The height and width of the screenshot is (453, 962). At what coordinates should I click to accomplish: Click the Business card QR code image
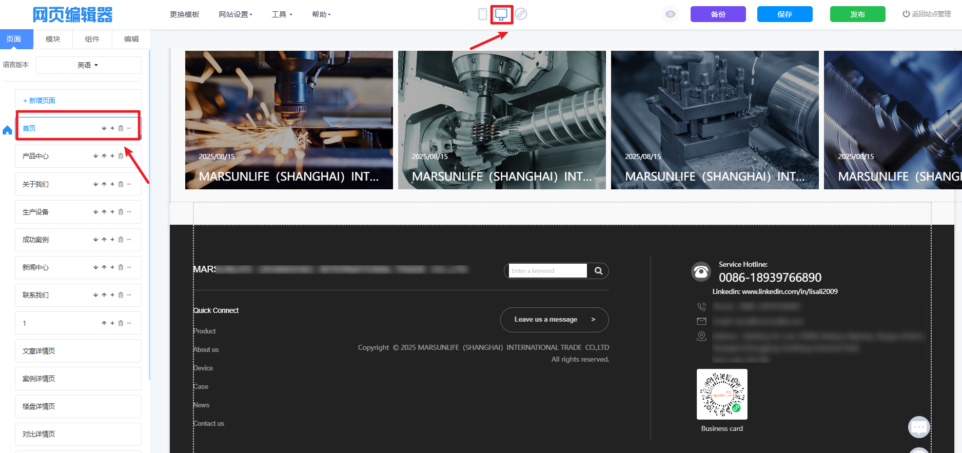tap(722, 394)
